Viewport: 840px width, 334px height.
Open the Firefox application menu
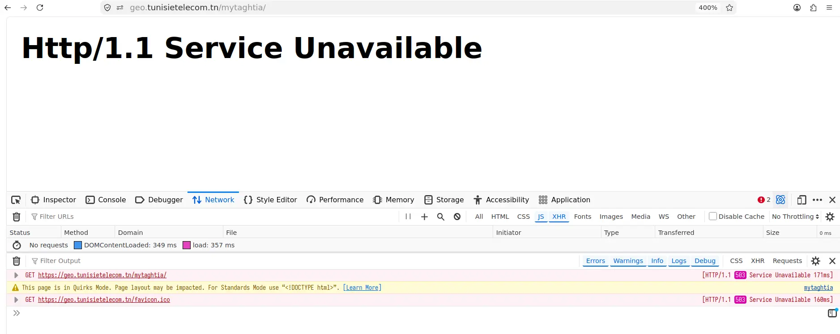(829, 8)
